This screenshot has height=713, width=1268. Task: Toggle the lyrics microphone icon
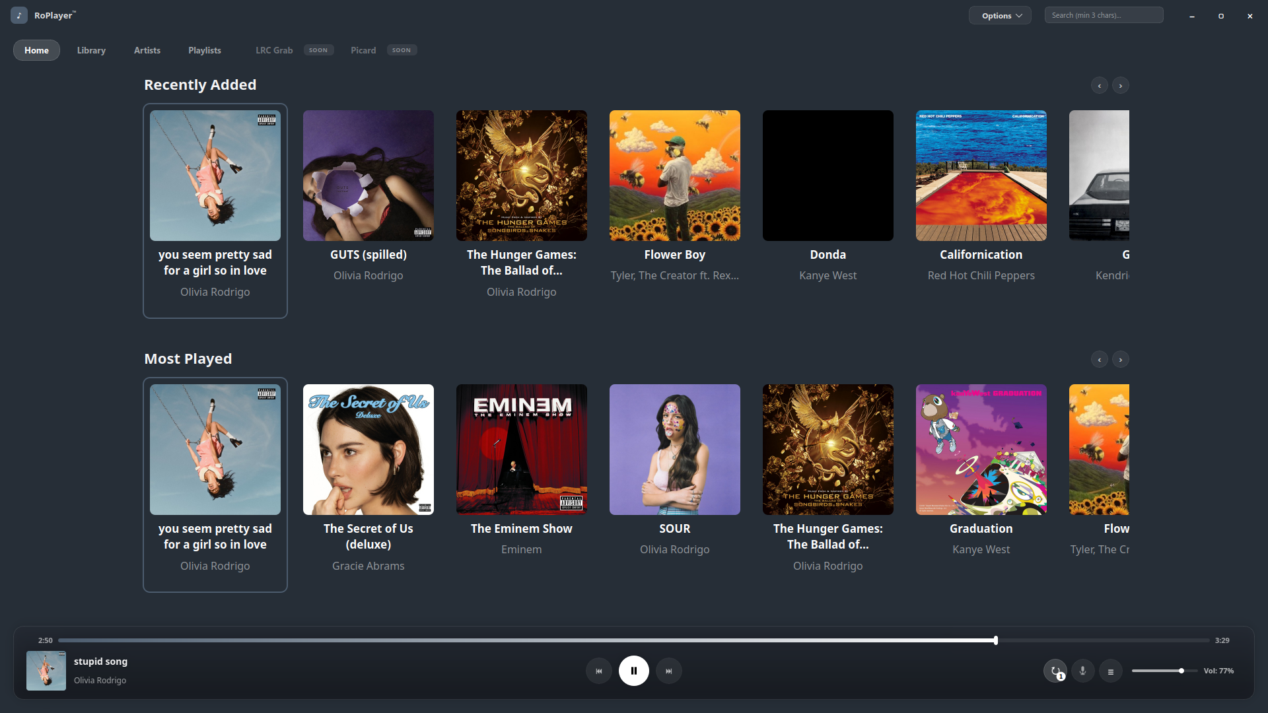[1083, 671]
